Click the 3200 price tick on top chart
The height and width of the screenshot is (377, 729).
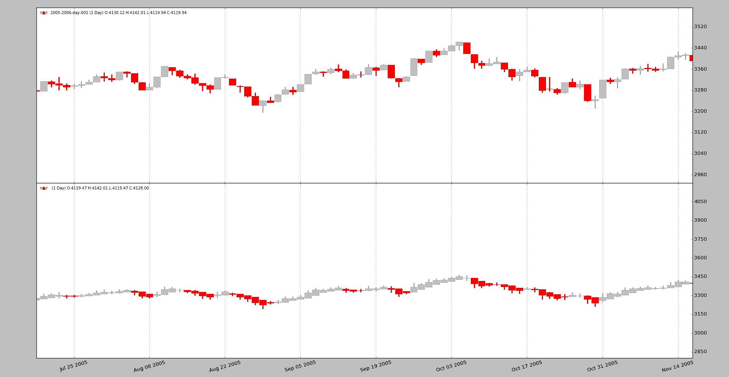click(701, 111)
